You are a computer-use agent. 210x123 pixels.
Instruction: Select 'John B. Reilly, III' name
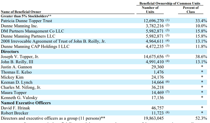[17, 62]
